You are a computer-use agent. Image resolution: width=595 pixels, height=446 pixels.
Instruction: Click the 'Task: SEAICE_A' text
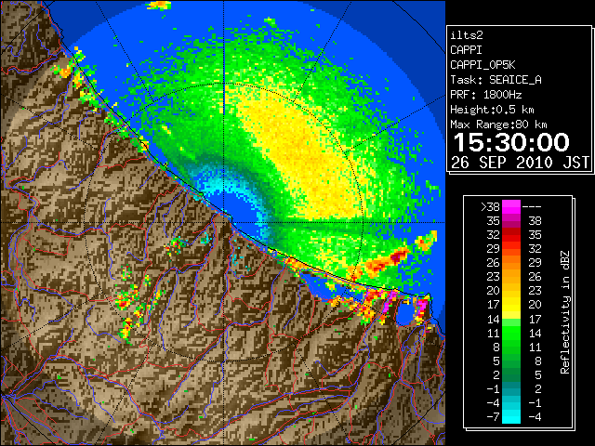coord(496,80)
